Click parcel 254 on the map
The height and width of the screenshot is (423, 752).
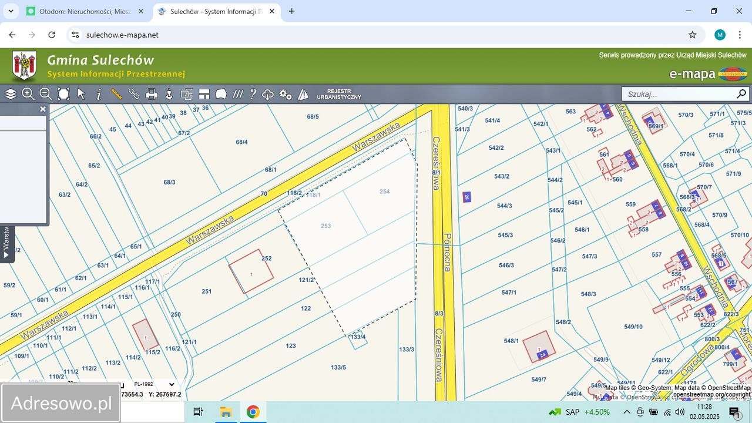click(x=385, y=192)
